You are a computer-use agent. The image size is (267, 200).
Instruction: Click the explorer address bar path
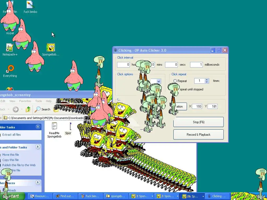[x=46, y=118]
